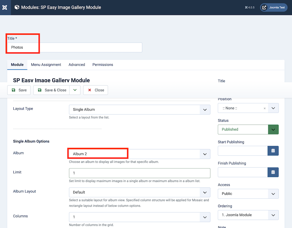Click the external-link icon on Joomla Test

(264, 7)
